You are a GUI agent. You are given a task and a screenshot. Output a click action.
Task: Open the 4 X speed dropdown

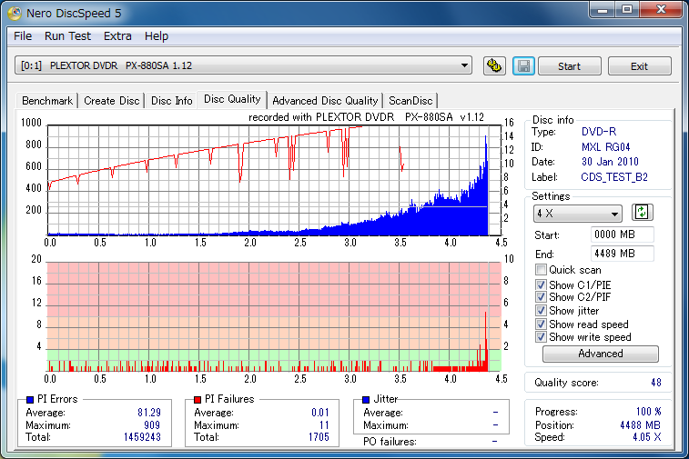(x=578, y=214)
